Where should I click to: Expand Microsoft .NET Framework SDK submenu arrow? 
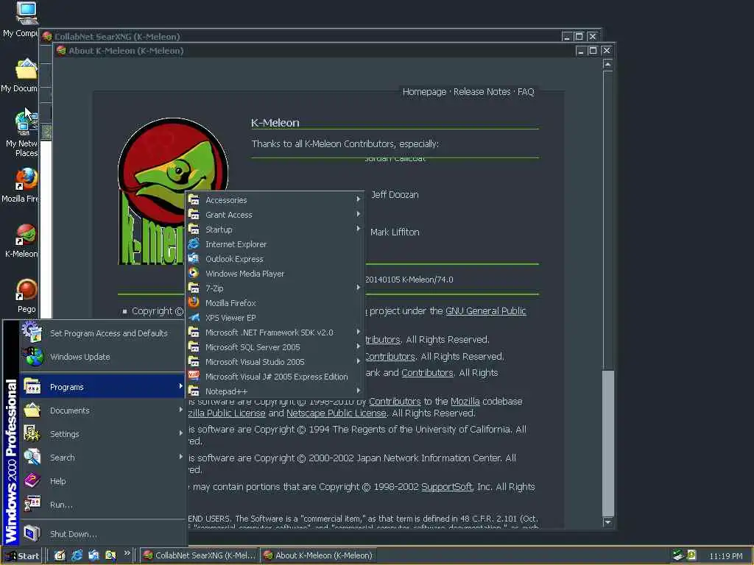point(359,332)
